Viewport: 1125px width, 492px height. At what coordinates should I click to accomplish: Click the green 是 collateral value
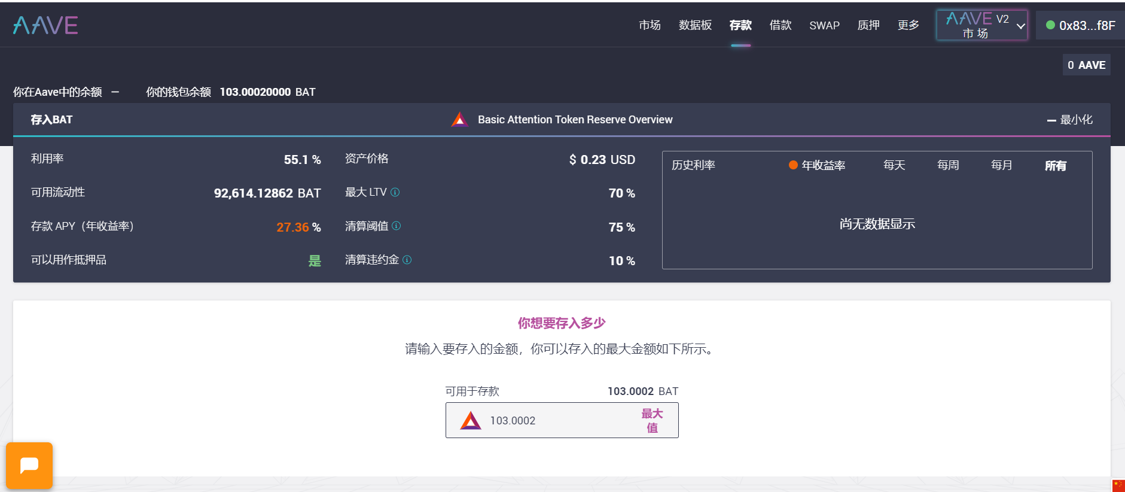tap(315, 261)
